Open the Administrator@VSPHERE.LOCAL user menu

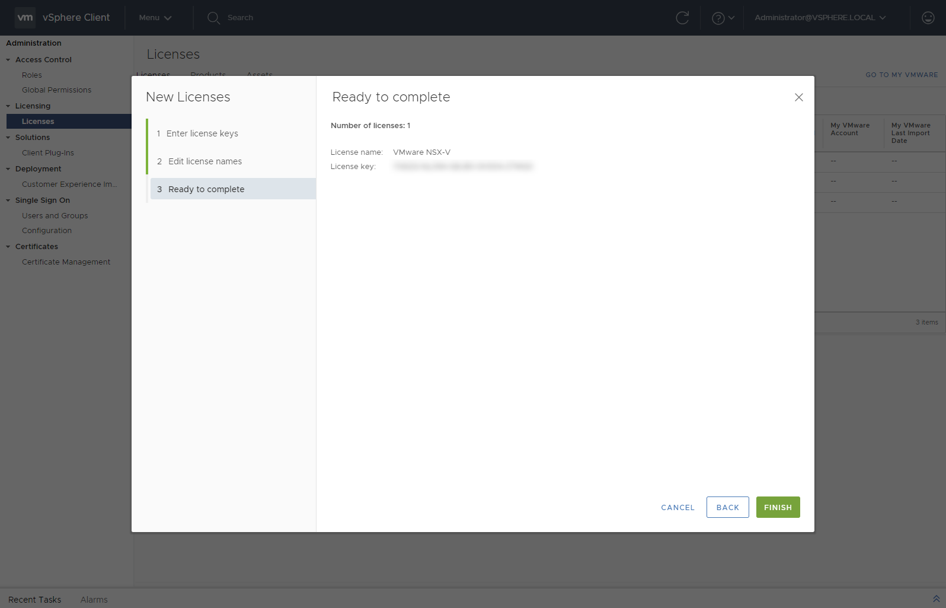coord(820,18)
